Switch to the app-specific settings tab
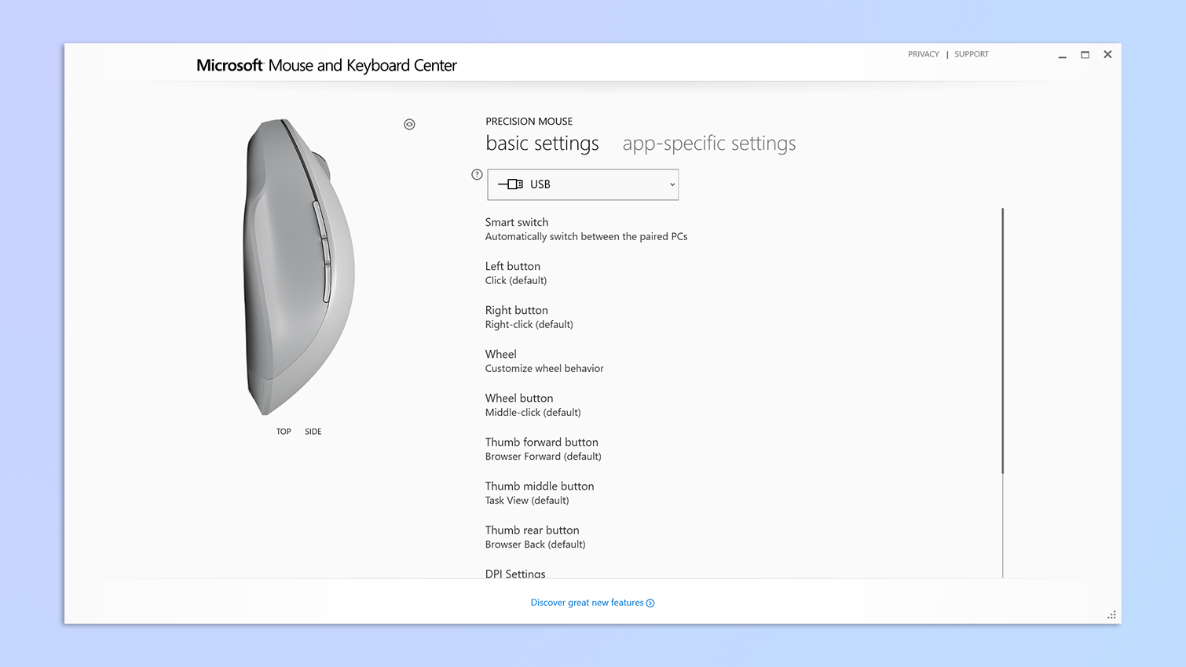This screenshot has height=667, width=1186. coord(708,143)
